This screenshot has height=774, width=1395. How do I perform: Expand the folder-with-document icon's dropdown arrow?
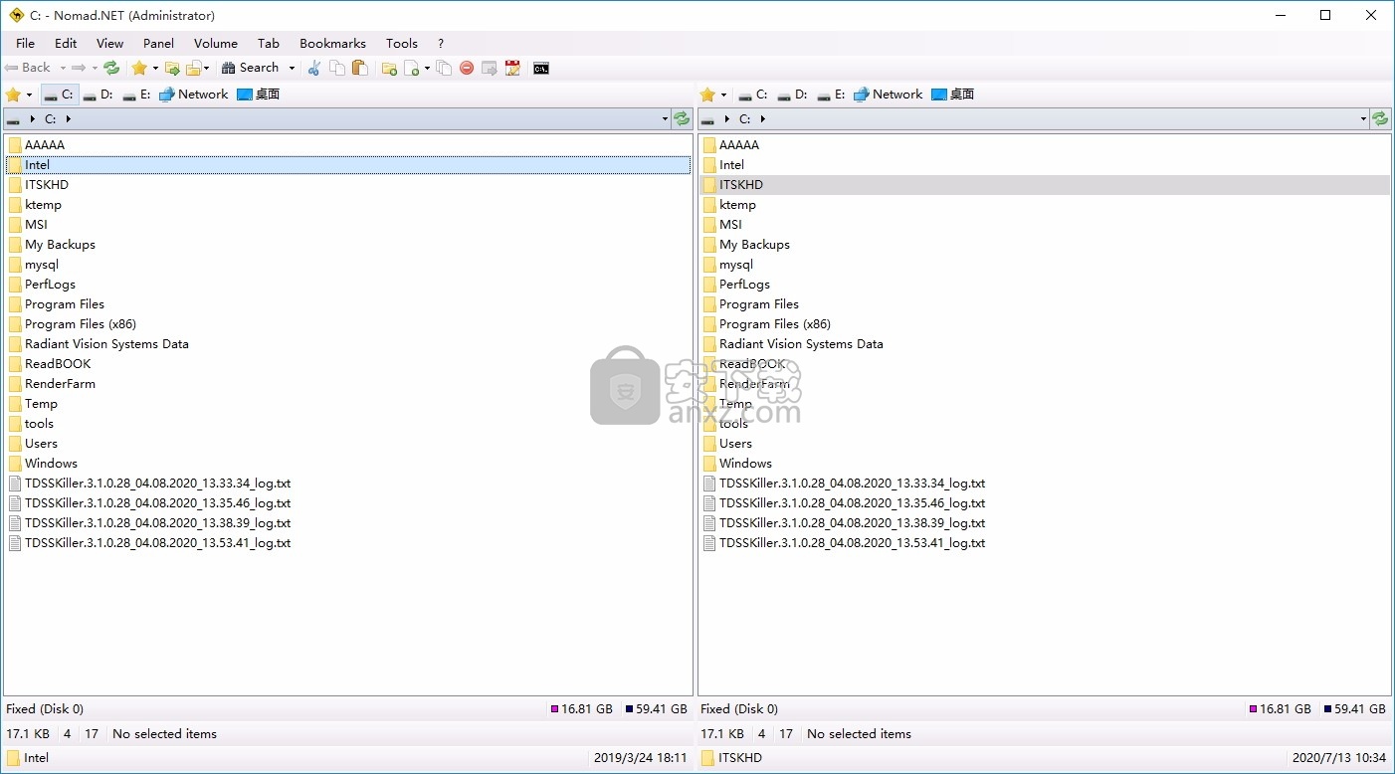[206, 68]
